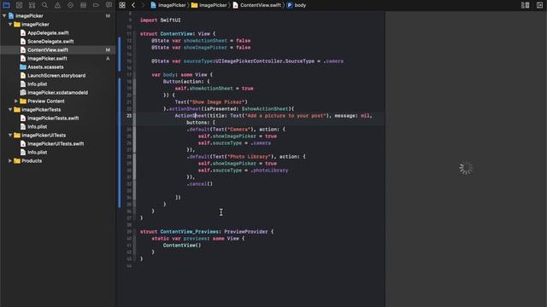Viewport: 547px width, 307px height.
Task: Open the Breakpoint navigator
Action: [96, 5]
